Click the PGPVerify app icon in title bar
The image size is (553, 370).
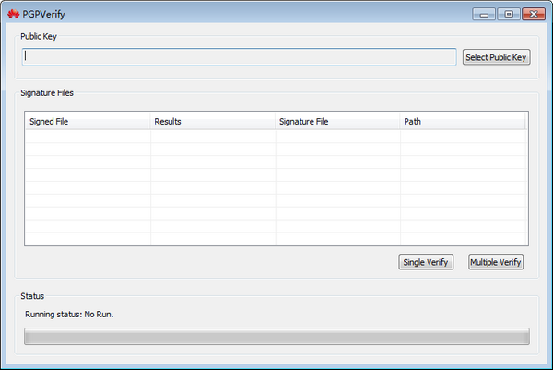tap(13, 15)
